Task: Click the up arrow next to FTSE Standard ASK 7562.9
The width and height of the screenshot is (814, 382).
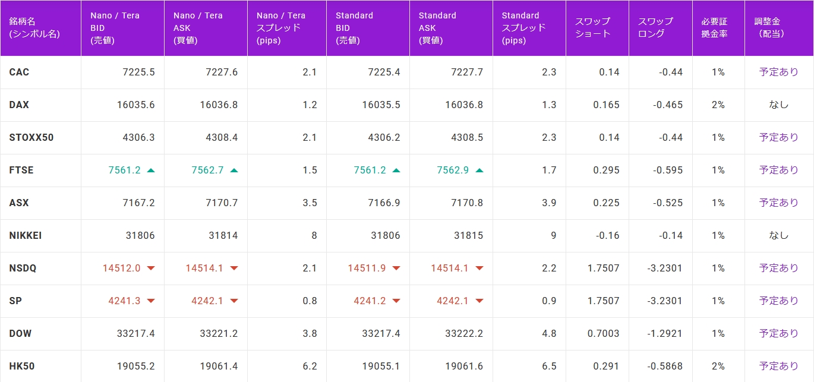Action: [479, 171]
